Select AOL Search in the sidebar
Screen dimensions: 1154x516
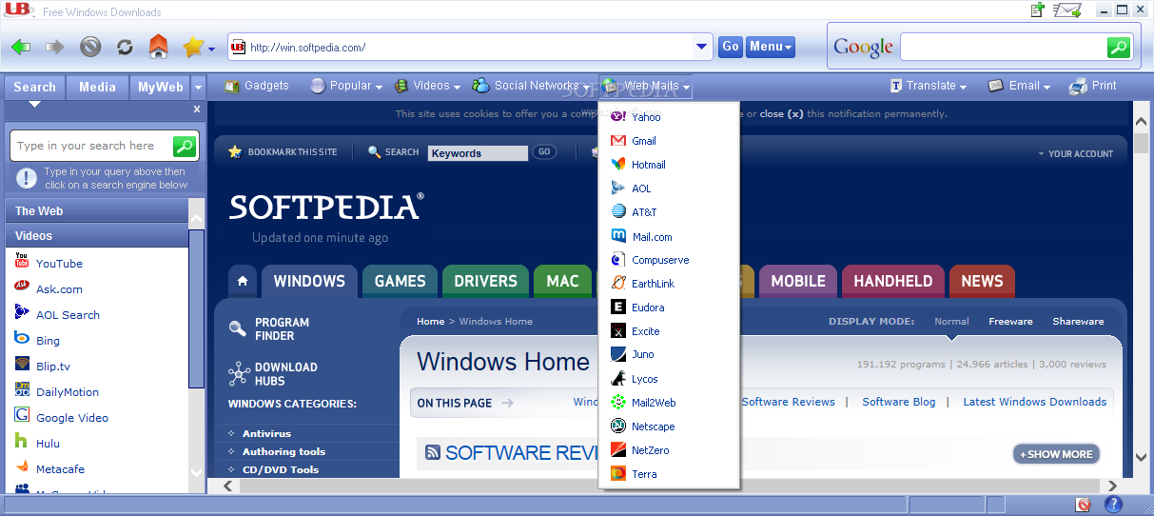68,315
